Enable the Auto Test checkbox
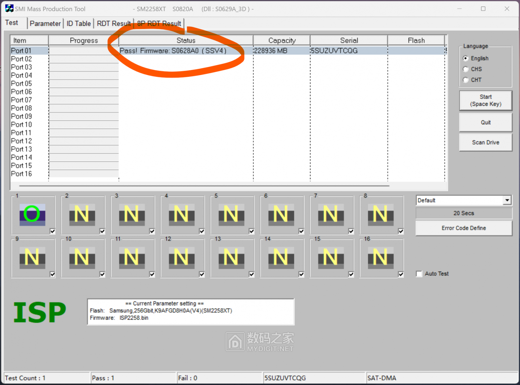520x385 pixels. [419, 274]
